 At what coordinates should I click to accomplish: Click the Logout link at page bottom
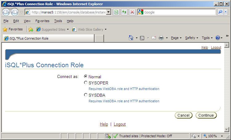pyautogui.click(x=120, y=124)
